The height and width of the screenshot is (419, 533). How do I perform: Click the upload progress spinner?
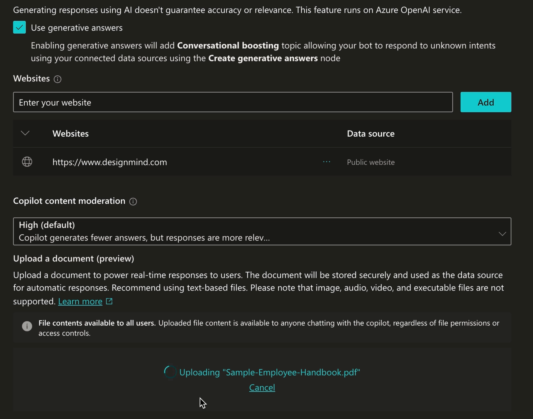170,372
